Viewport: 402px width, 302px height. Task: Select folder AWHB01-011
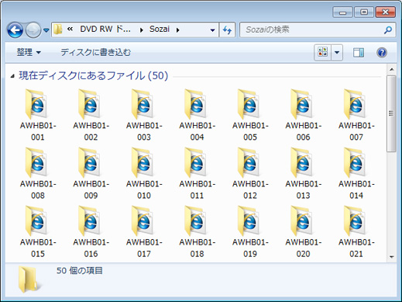197,173
